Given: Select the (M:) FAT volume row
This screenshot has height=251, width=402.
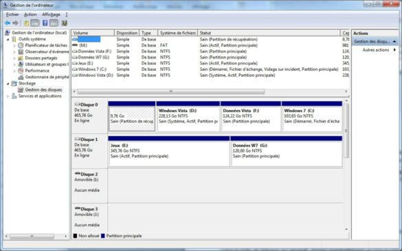Looking at the screenshot, I should point(210,45).
